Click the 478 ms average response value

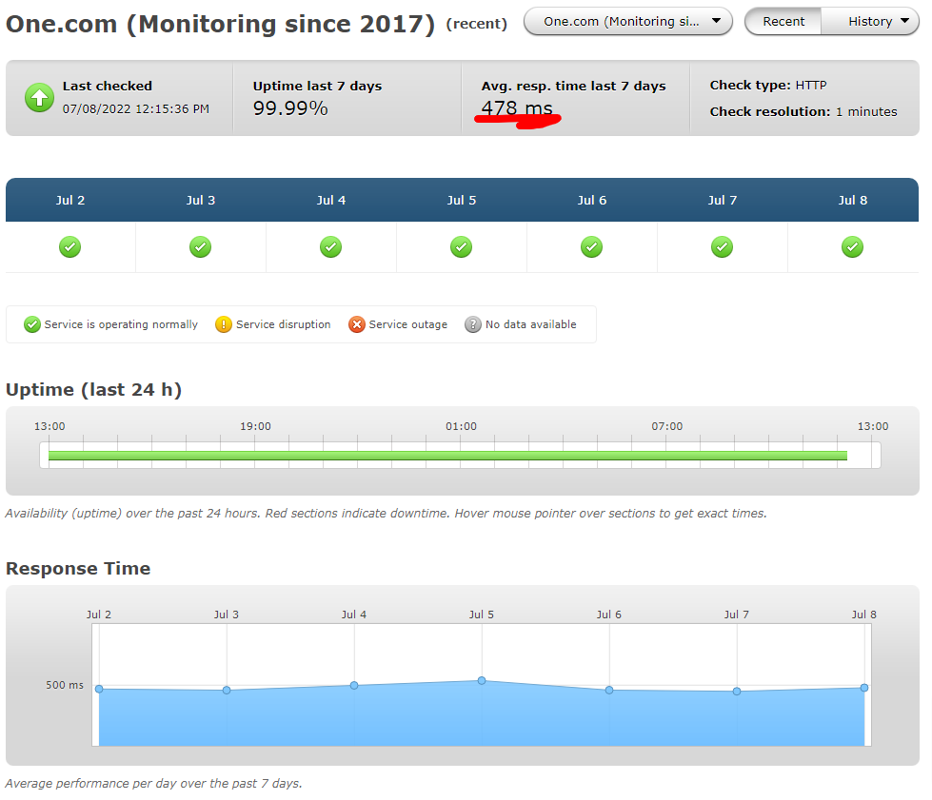click(x=517, y=108)
